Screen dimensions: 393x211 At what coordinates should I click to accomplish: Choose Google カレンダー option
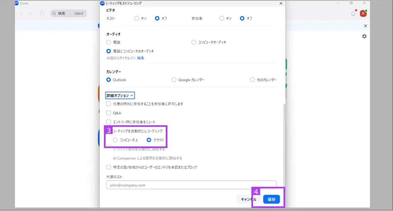(x=174, y=80)
